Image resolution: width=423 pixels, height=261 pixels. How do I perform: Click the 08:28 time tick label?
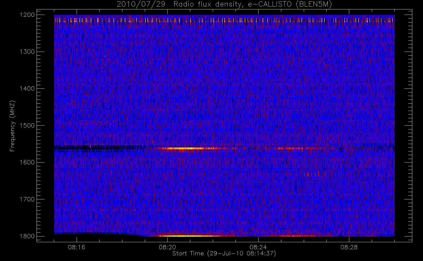[x=349, y=247]
